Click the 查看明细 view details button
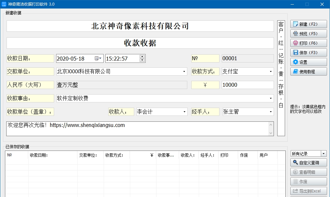Image resolution: width=330 pixels, height=197 pixels. (308, 172)
